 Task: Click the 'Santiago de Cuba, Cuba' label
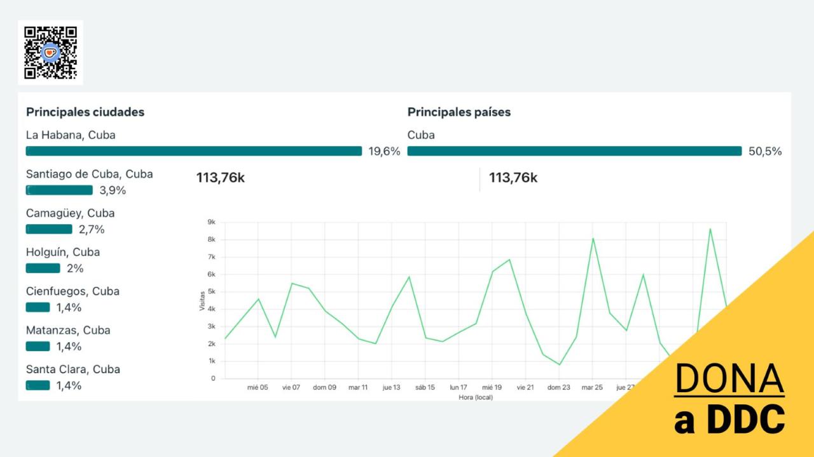tap(90, 174)
